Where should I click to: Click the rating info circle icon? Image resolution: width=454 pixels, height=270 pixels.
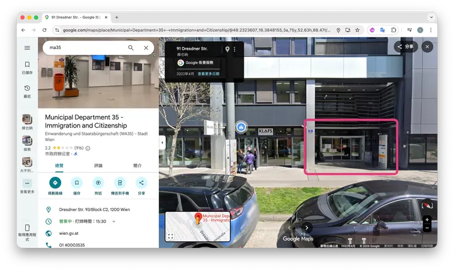(x=88, y=148)
